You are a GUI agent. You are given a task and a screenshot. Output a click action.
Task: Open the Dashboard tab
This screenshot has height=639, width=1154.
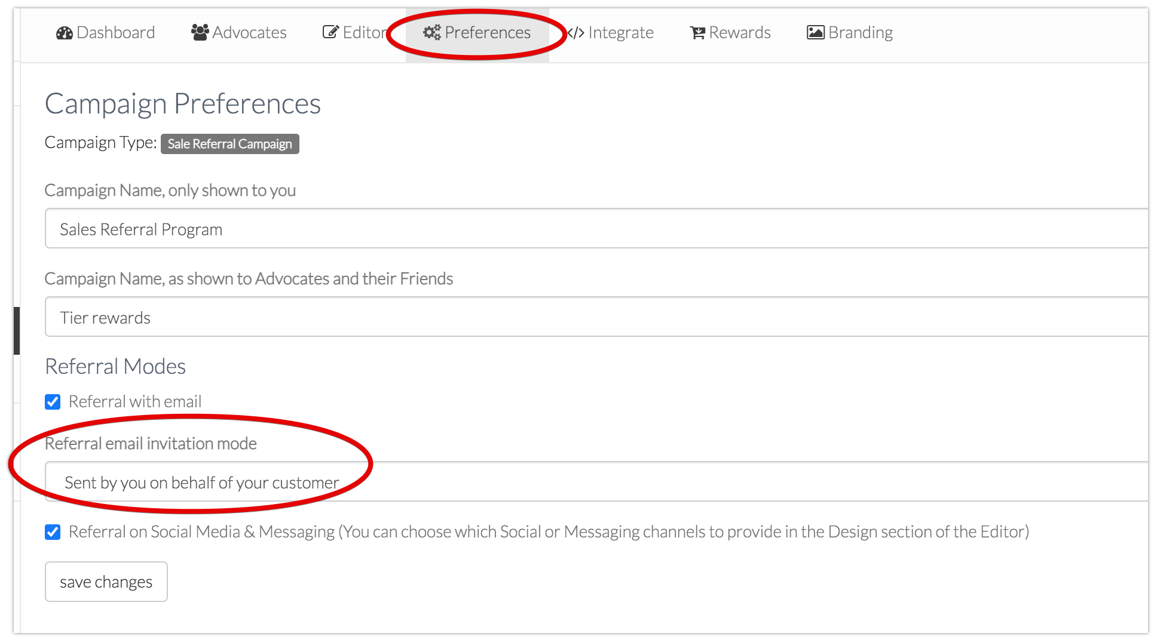click(x=105, y=33)
